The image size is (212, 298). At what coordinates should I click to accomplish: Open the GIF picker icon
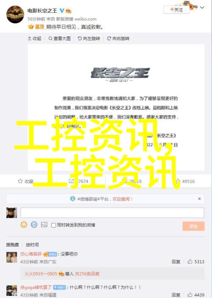(x=34, y=225)
